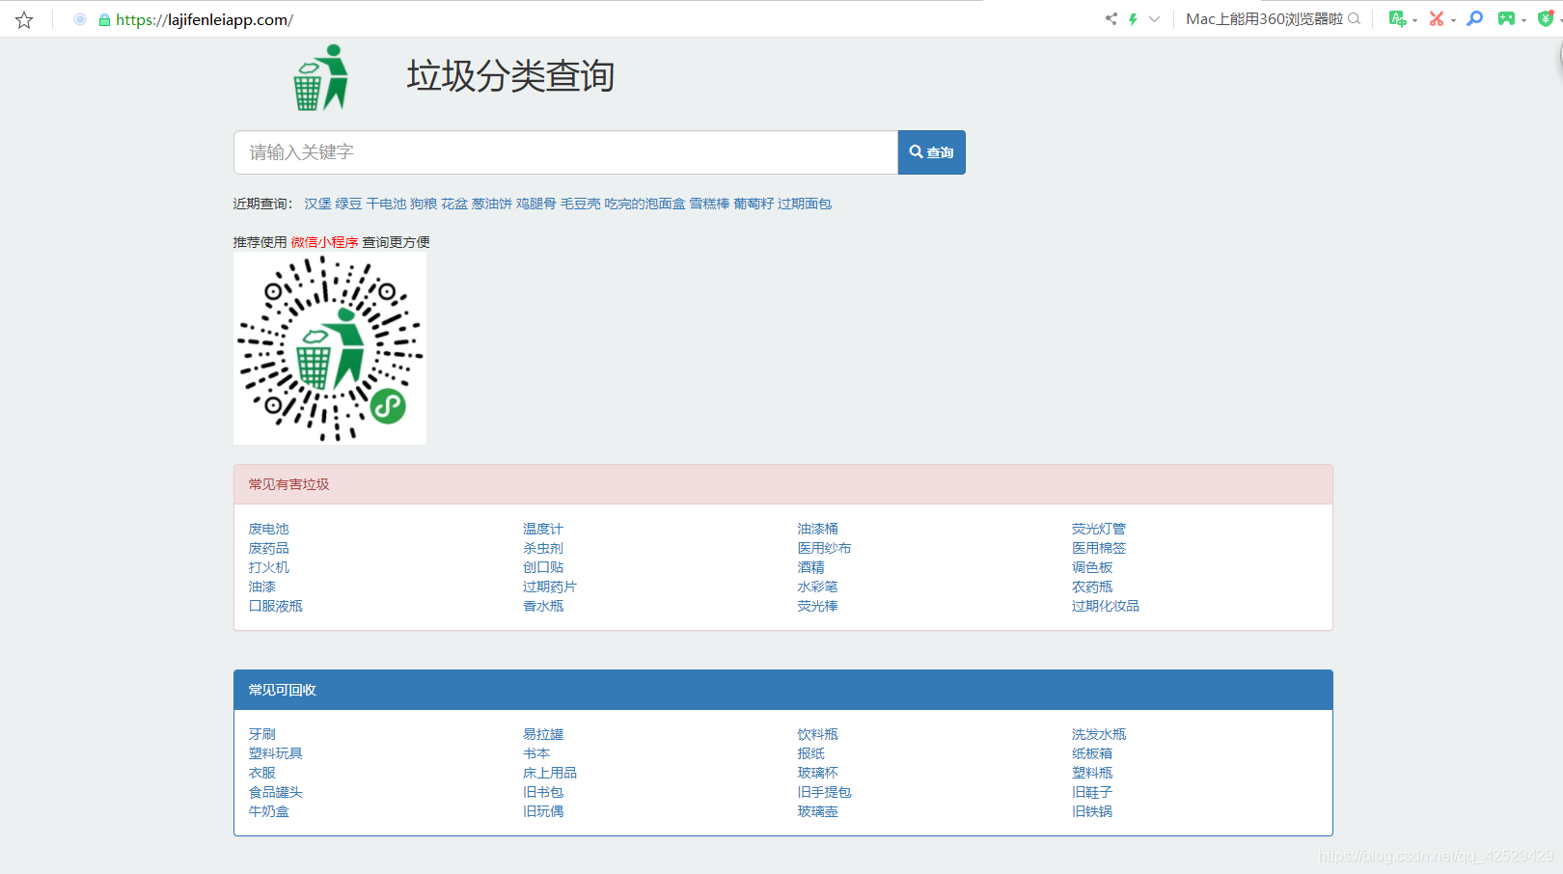
Task: Click the 医用纱布 link
Action: (x=824, y=548)
